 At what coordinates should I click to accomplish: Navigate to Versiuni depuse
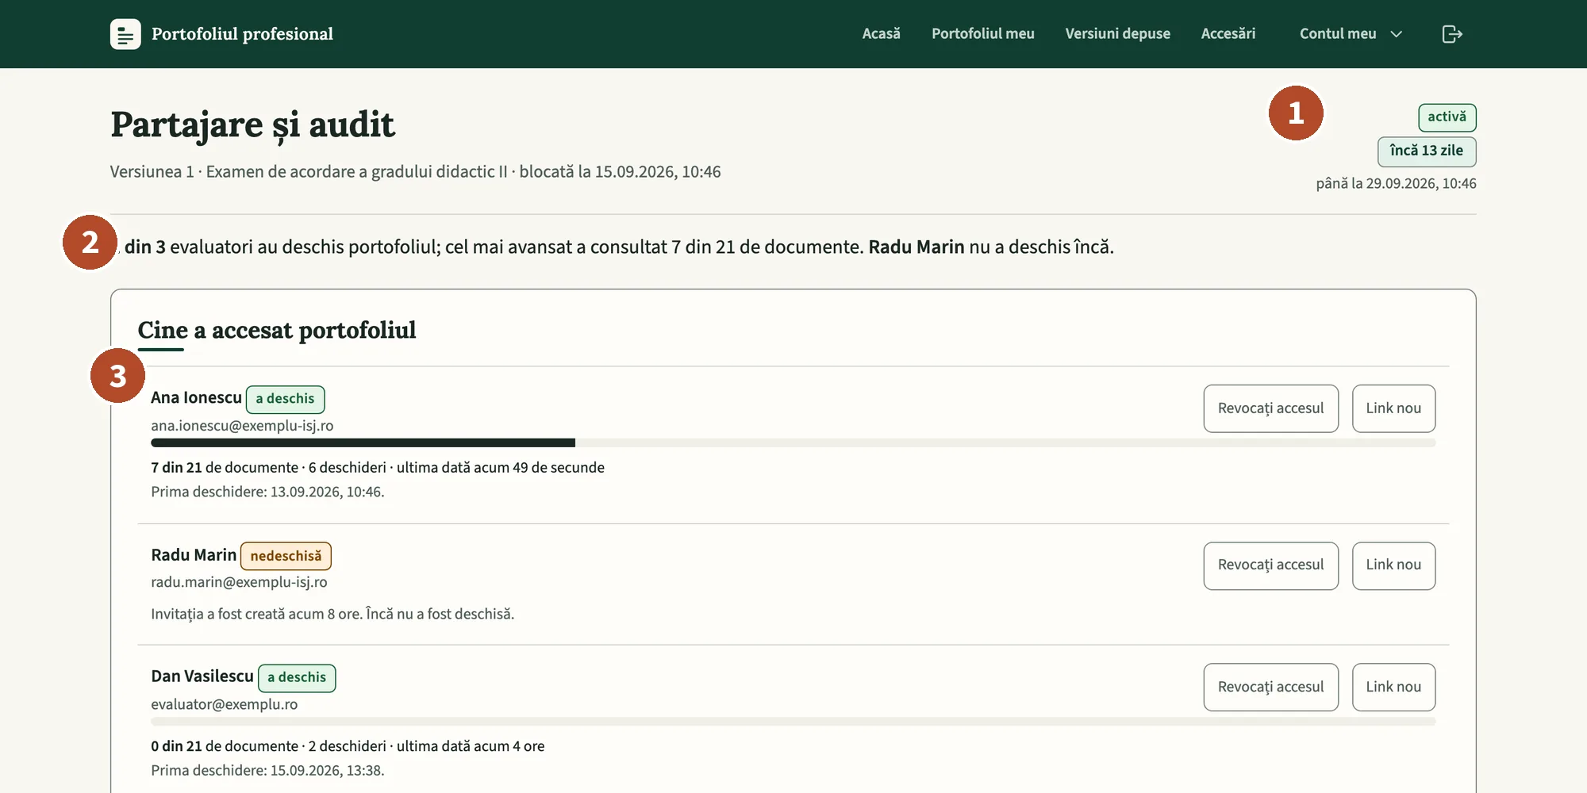click(1117, 34)
